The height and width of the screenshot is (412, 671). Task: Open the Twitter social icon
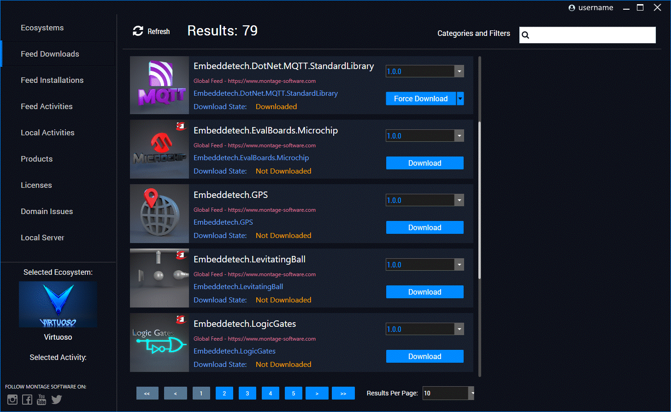[x=56, y=400]
